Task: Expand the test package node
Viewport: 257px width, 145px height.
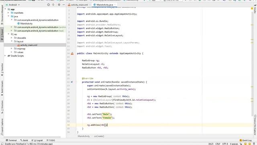Action: pos(12,31)
